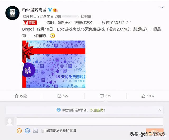Click the 12月10日 23:59 post timestamp

pos(34,16)
